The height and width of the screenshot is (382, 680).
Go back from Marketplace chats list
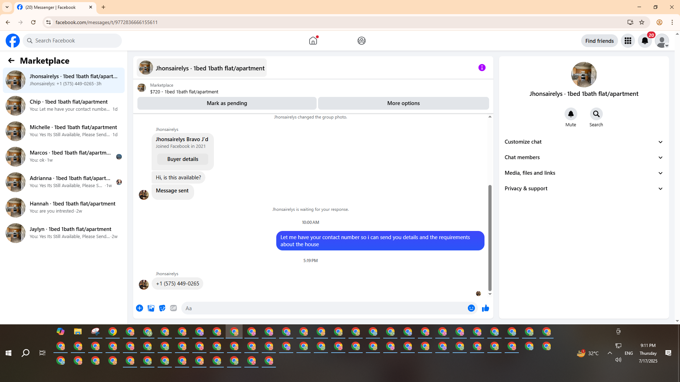click(x=11, y=61)
